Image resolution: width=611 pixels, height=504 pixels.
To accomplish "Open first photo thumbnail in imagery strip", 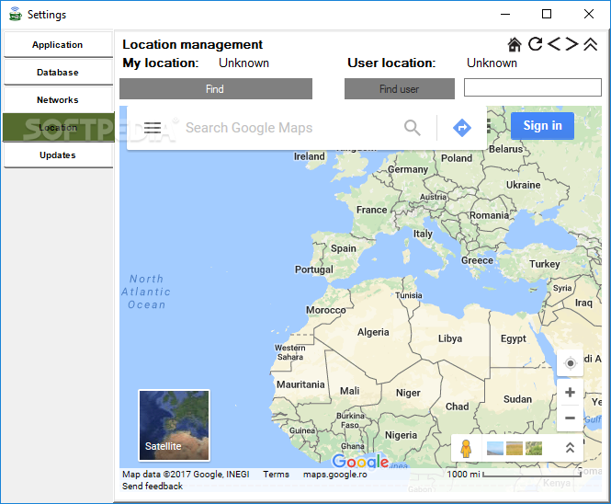I will pos(495,448).
